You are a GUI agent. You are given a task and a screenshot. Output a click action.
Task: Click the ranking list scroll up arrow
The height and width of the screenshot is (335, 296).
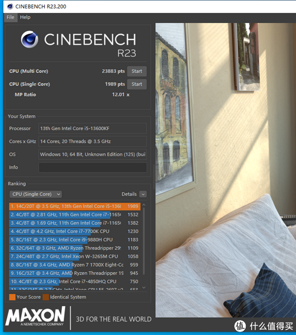pos(144,205)
